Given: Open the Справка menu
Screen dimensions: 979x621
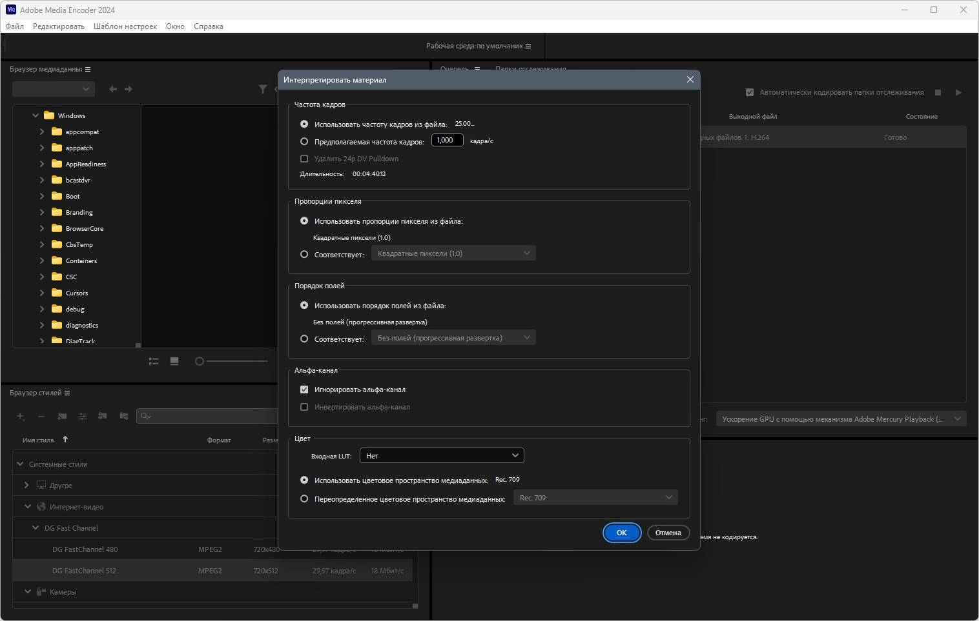Looking at the screenshot, I should (209, 26).
